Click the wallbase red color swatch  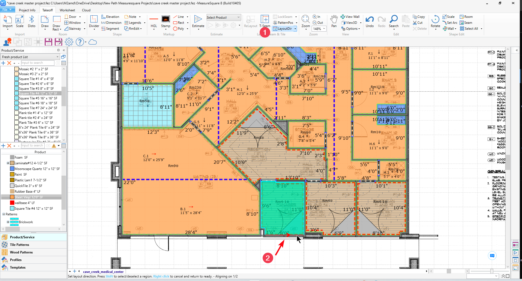12,203
